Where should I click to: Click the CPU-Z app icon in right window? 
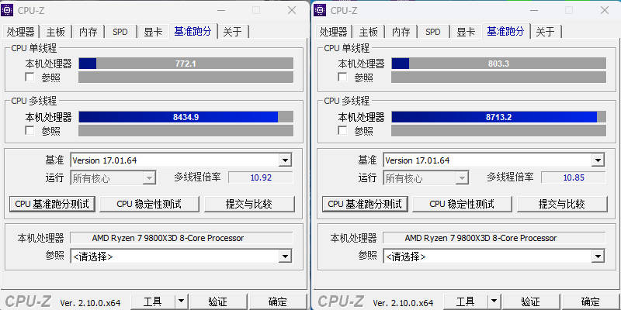pos(320,10)
